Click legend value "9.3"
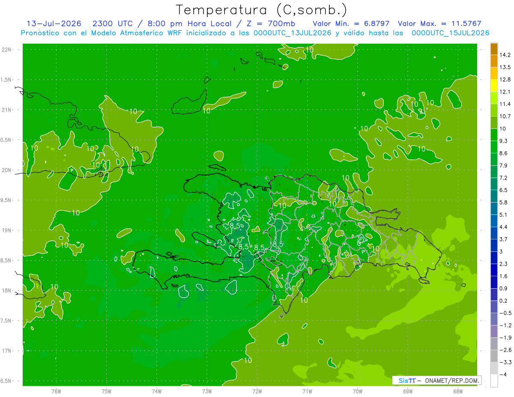This screenshot has height=397, width=514. (x=504, y=141)
